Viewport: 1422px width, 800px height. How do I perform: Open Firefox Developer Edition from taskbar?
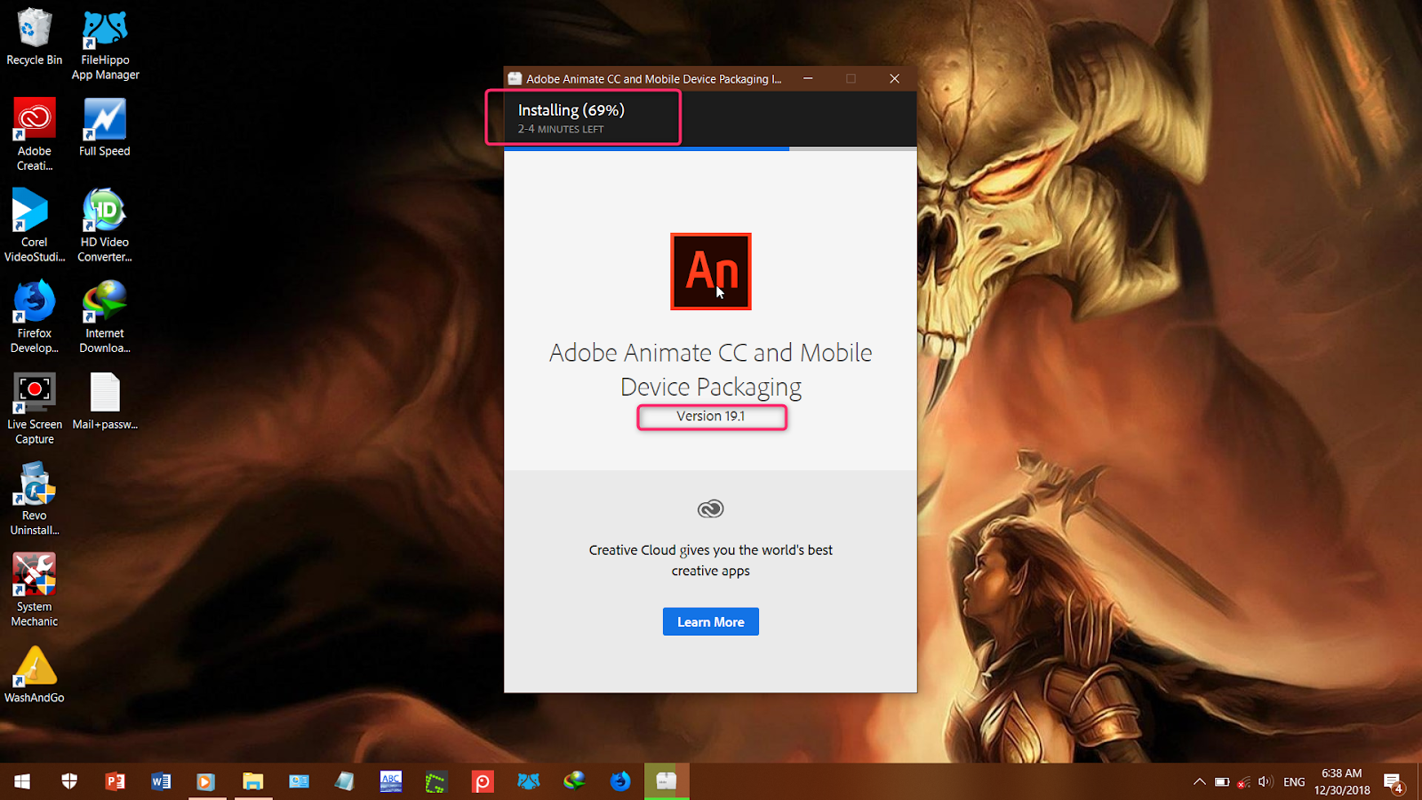click(620, 781)
